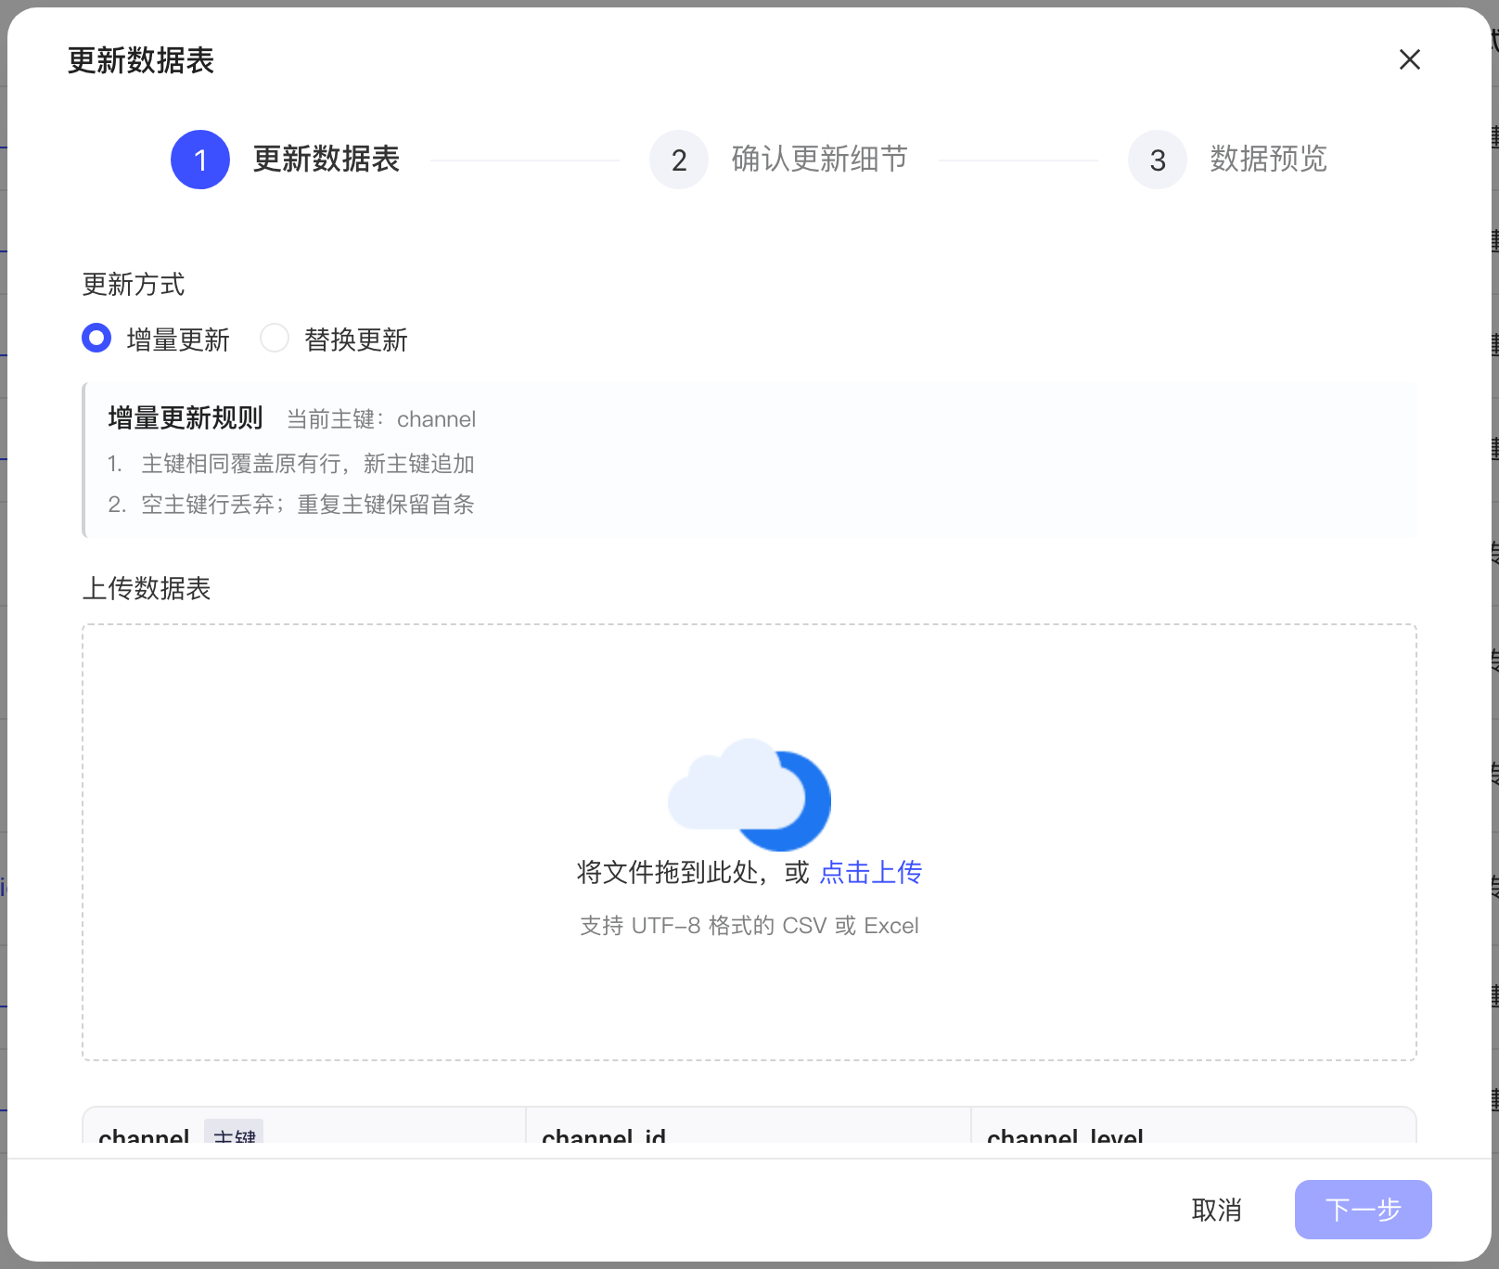
Task: Click the 上传数据表 section label
Action: click(147, 588)
